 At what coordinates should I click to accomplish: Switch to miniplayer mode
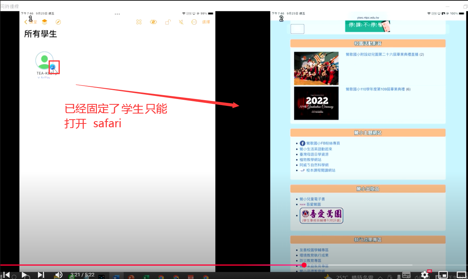[x=443, y=275]
